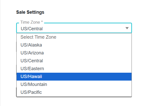Choose the highlighted US/Hawaii entry

click(x=74, y=77)
